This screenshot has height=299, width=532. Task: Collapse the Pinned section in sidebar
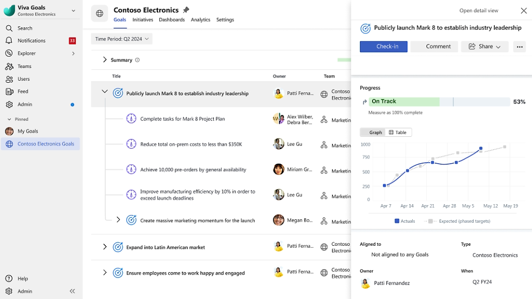click(9, 119)
